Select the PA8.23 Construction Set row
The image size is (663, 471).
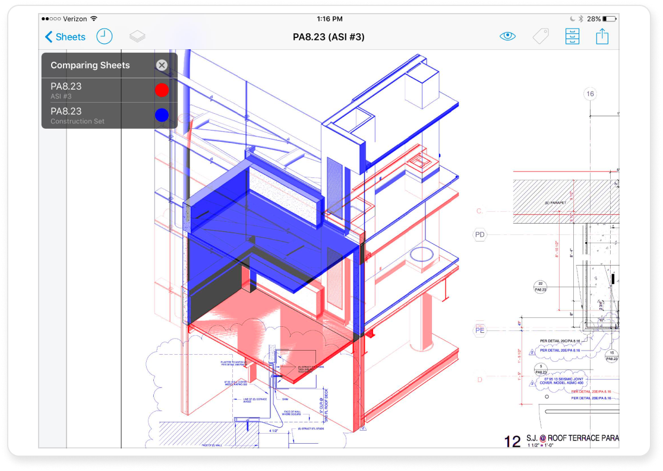[x=109, y=116]
